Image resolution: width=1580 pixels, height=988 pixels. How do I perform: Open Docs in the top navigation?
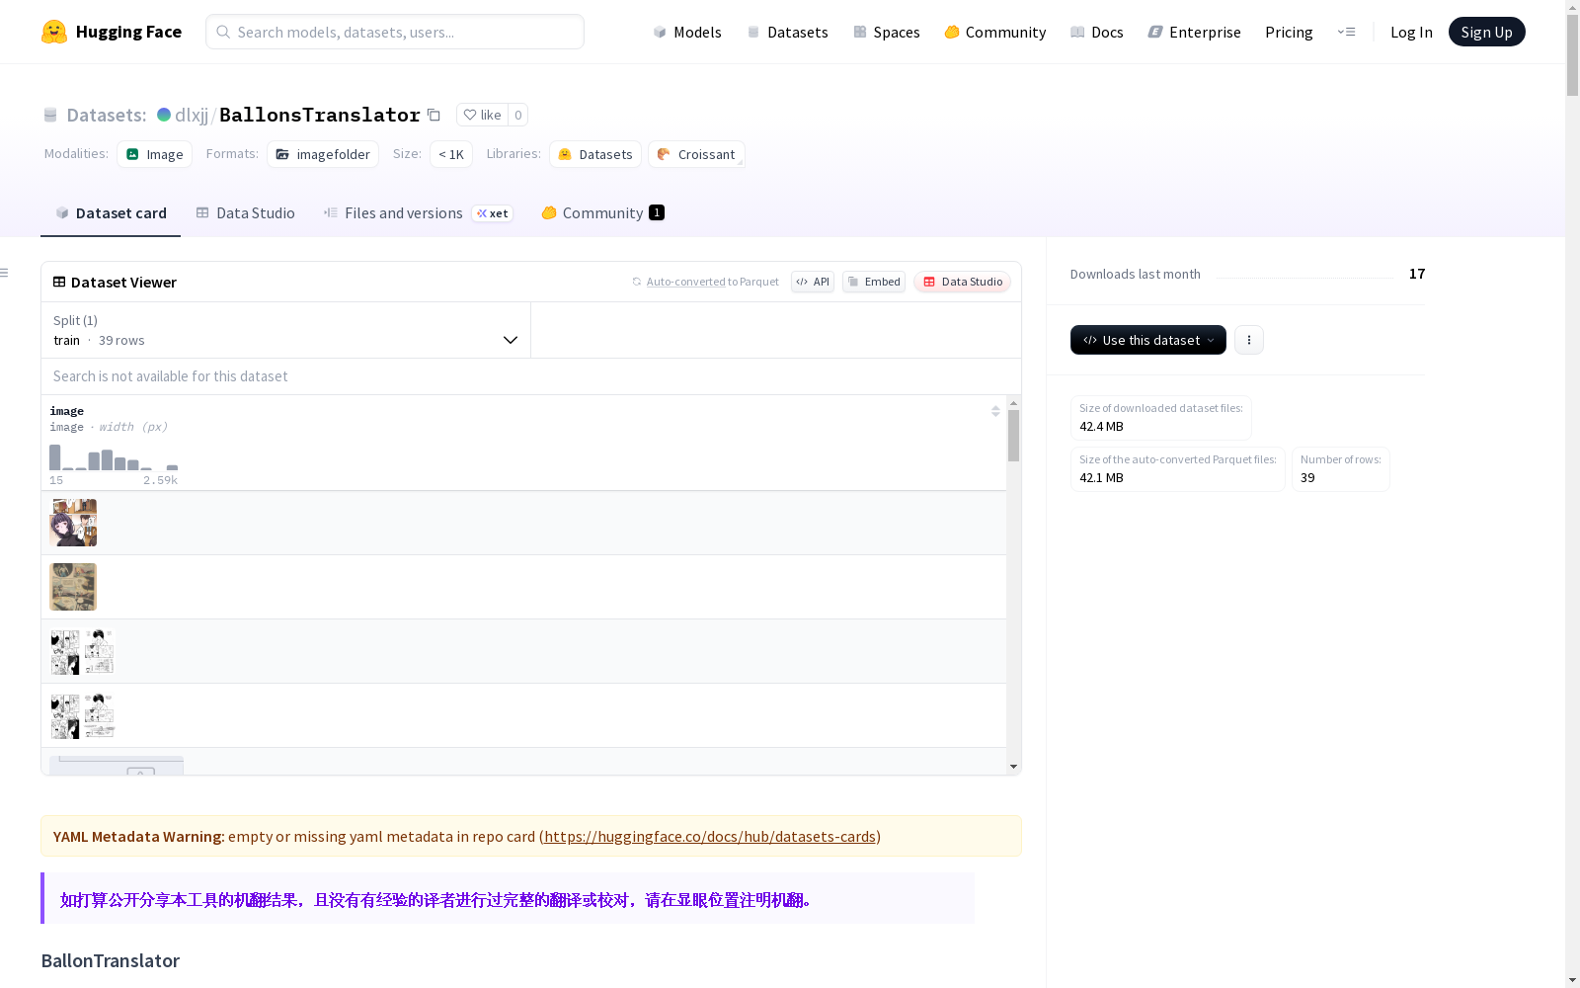tap(1097, 32)
